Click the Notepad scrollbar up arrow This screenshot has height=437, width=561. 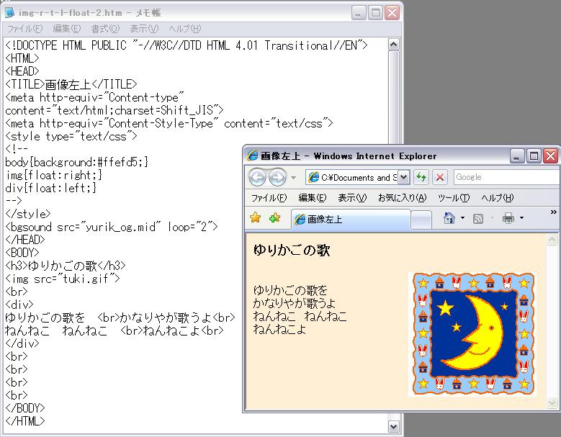click(x=393, y=45)
